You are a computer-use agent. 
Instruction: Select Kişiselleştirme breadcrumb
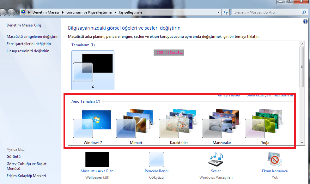[x=131, y=12]
